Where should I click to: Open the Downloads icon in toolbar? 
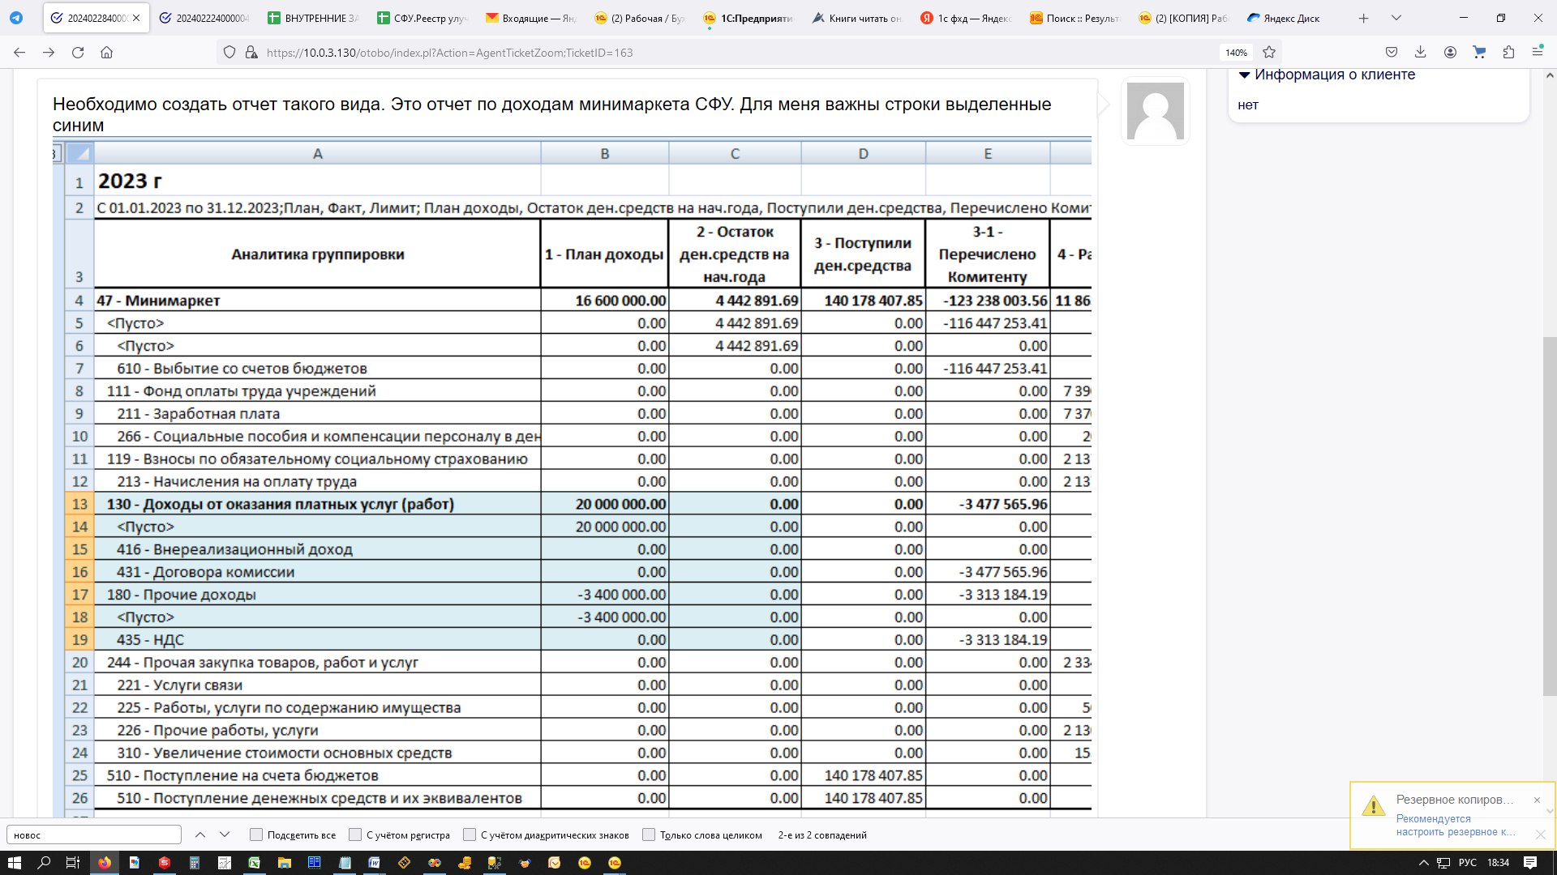coord(1420,53)
